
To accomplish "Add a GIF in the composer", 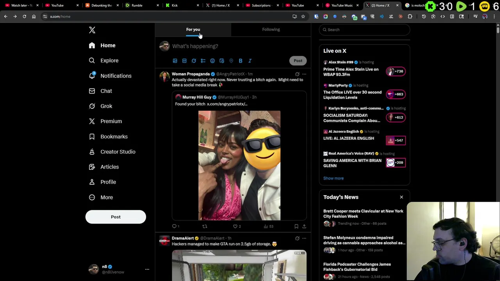I will coord(184,61).
